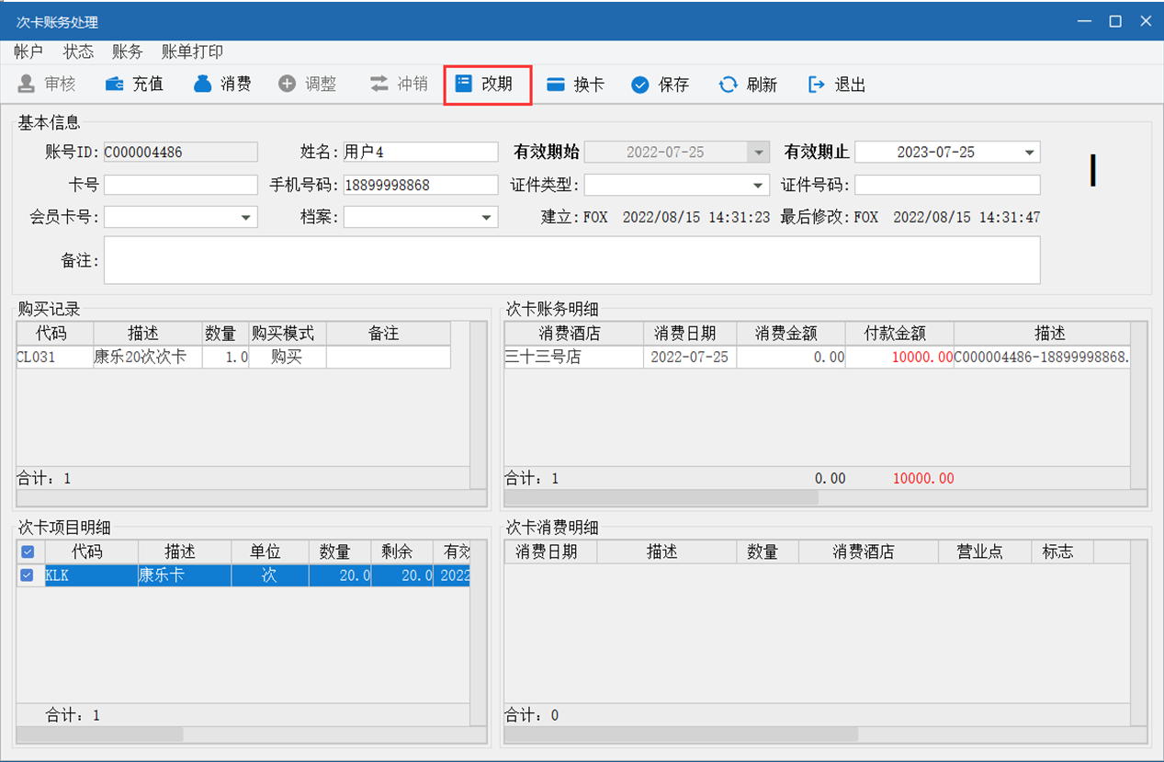Open the 会员卡号 combo box
The image size is (1164, 762).
tap(181, 217)
